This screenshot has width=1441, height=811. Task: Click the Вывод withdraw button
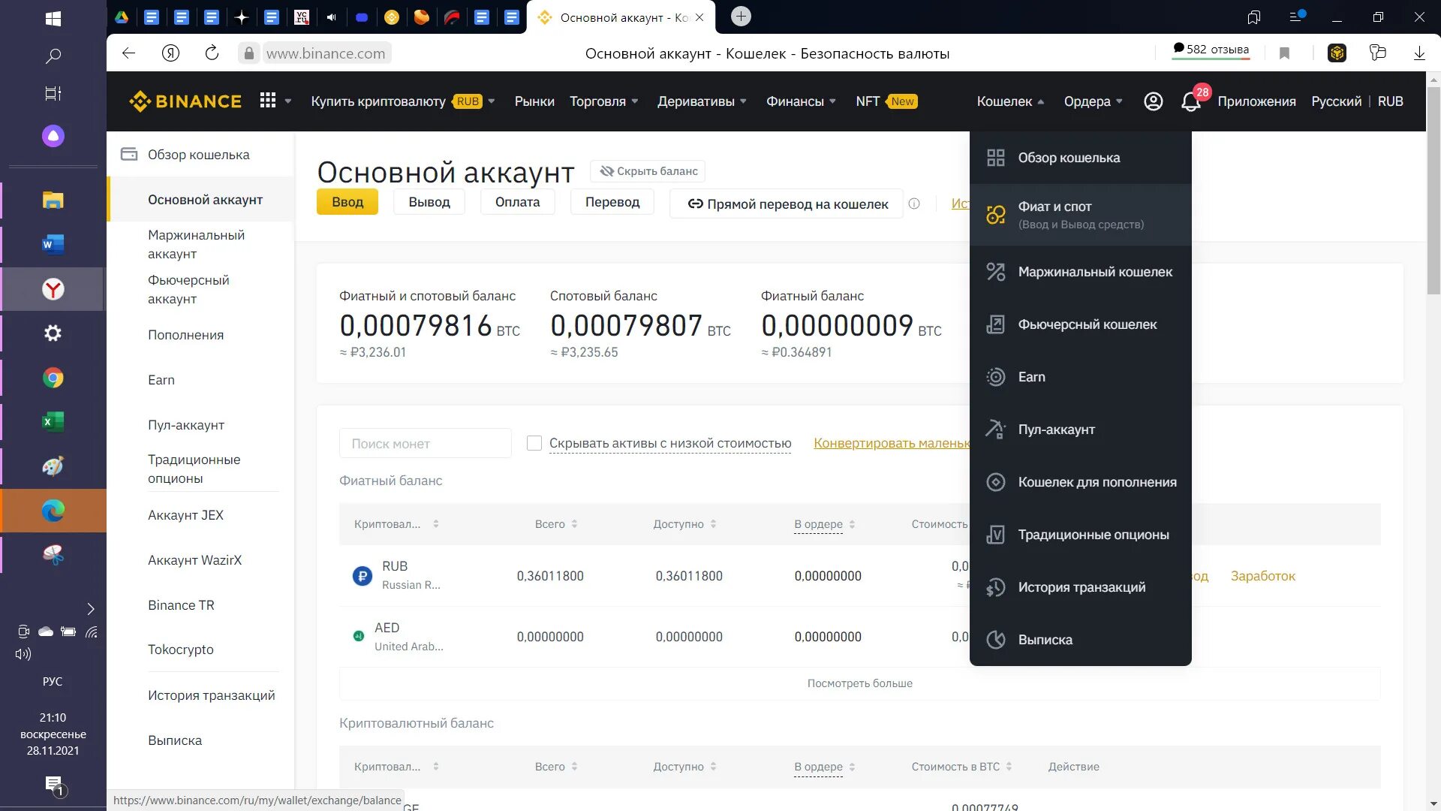pos(429,202)
